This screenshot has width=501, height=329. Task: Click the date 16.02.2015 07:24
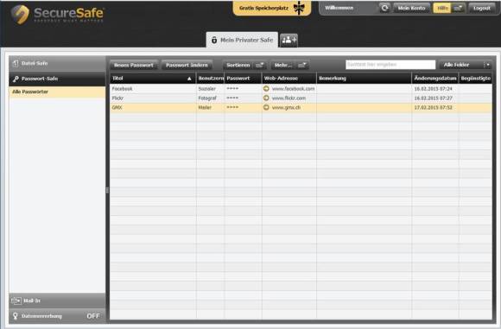(x=433, y=88)
